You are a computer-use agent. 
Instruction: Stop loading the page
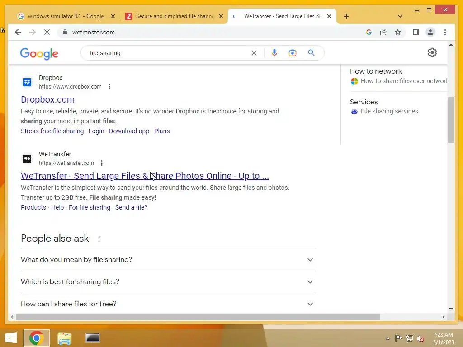click(x=47, y=32)
